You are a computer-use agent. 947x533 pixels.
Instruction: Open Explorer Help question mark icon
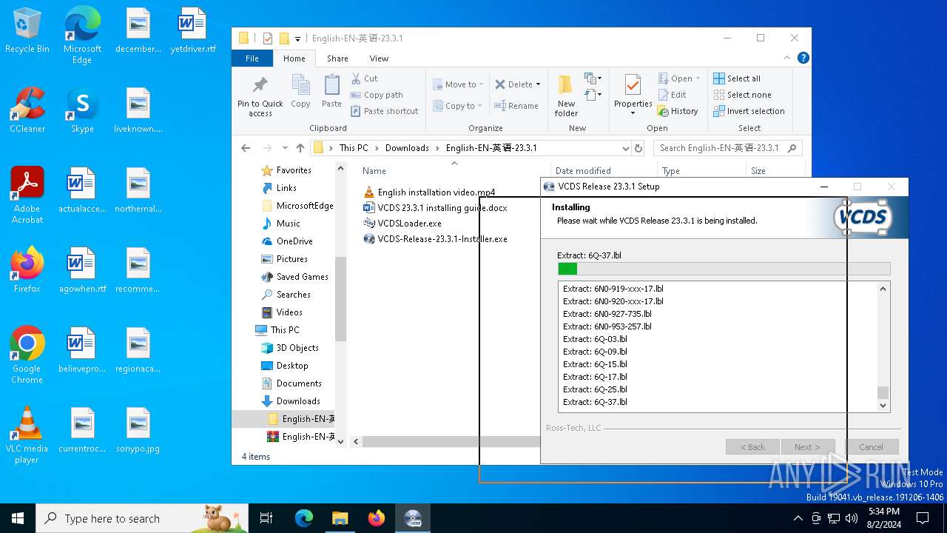[x=803, y=58]
